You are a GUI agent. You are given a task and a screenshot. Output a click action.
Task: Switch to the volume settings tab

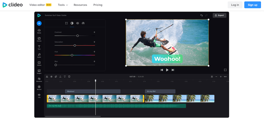click(78, 23)
